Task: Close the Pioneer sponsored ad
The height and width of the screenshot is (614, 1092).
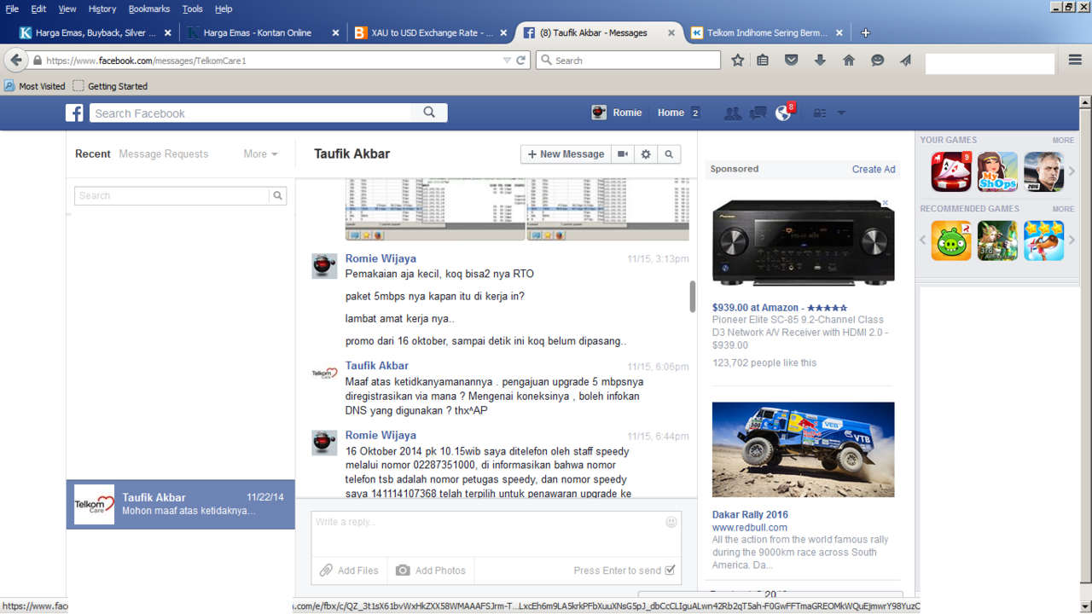Action: [x=886, y=202]
